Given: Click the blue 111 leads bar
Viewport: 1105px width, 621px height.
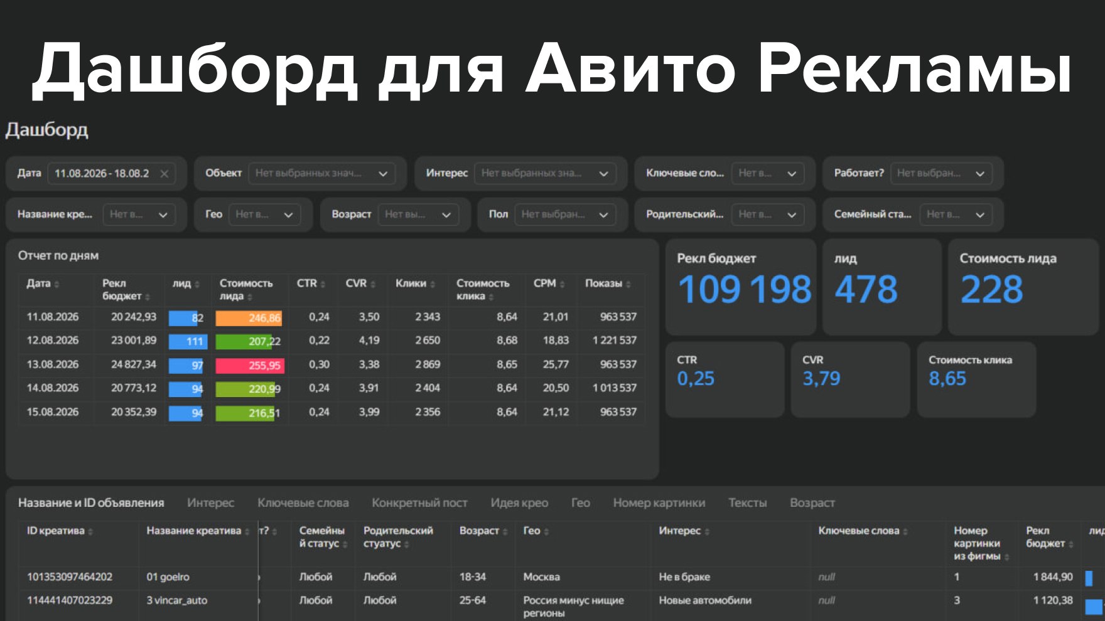Looking at the screenshot, I should click(x=188, y=341).
